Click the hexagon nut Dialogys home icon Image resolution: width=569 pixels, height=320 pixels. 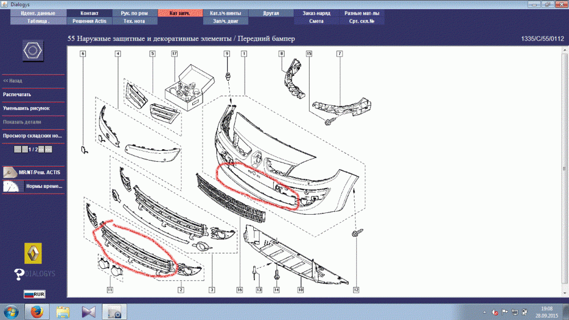point(33,51)
